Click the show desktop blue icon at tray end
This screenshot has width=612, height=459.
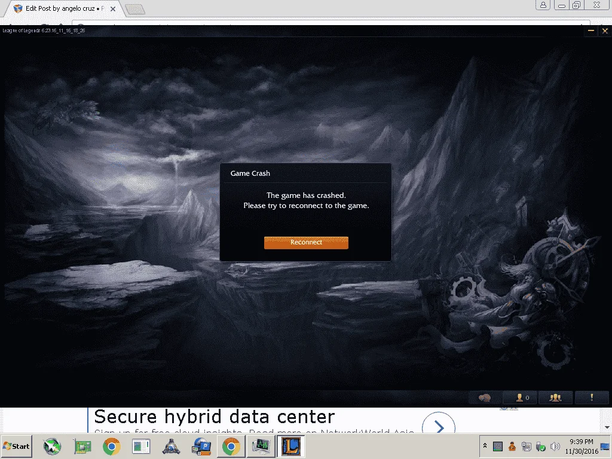point(606,446)
